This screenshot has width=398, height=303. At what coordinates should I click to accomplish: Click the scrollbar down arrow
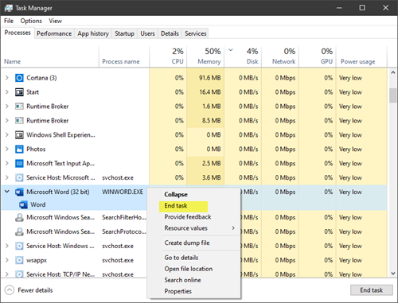coord(393,273)
